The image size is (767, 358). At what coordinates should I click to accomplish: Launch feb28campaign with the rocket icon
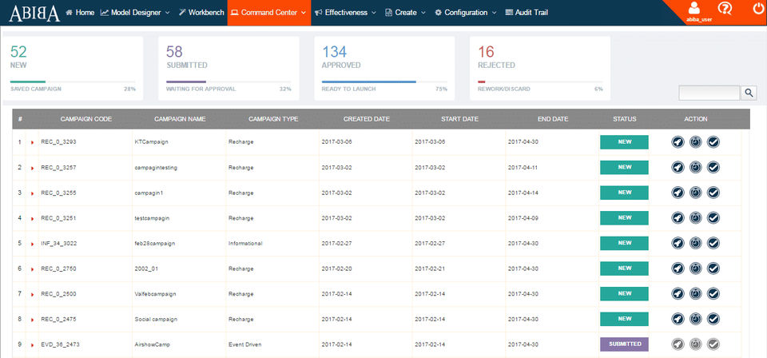[x=678, y=243]
